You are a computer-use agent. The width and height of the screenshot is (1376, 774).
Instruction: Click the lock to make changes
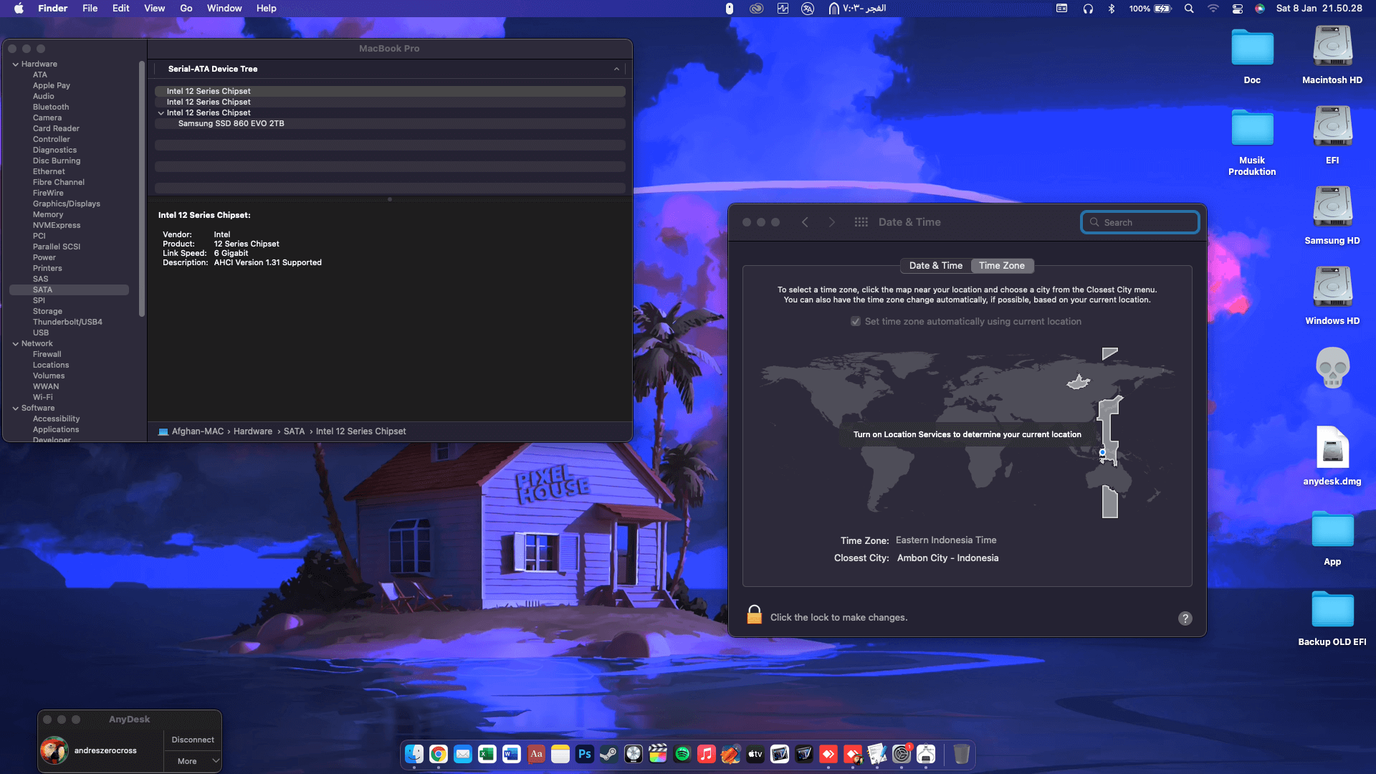754,614
